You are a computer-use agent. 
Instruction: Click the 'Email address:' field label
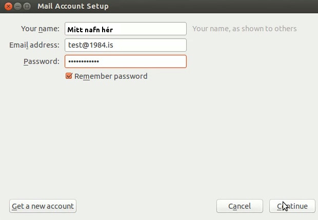34,45
